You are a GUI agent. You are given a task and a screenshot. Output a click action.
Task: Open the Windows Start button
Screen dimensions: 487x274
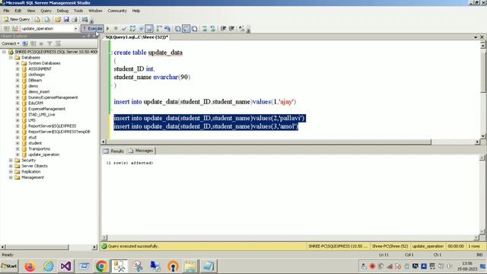point(9,266)
